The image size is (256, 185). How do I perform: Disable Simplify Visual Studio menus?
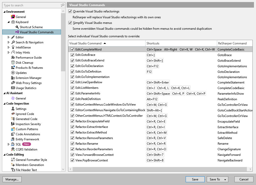[x=70, y=23]
